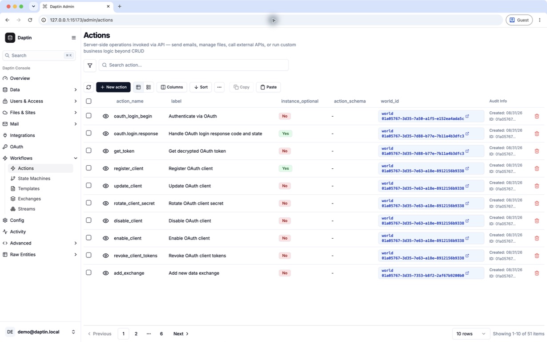Check the oauth_login_begin row checkbox
Viewport: 547px width, 342px height.
click(x=88, y=116)
